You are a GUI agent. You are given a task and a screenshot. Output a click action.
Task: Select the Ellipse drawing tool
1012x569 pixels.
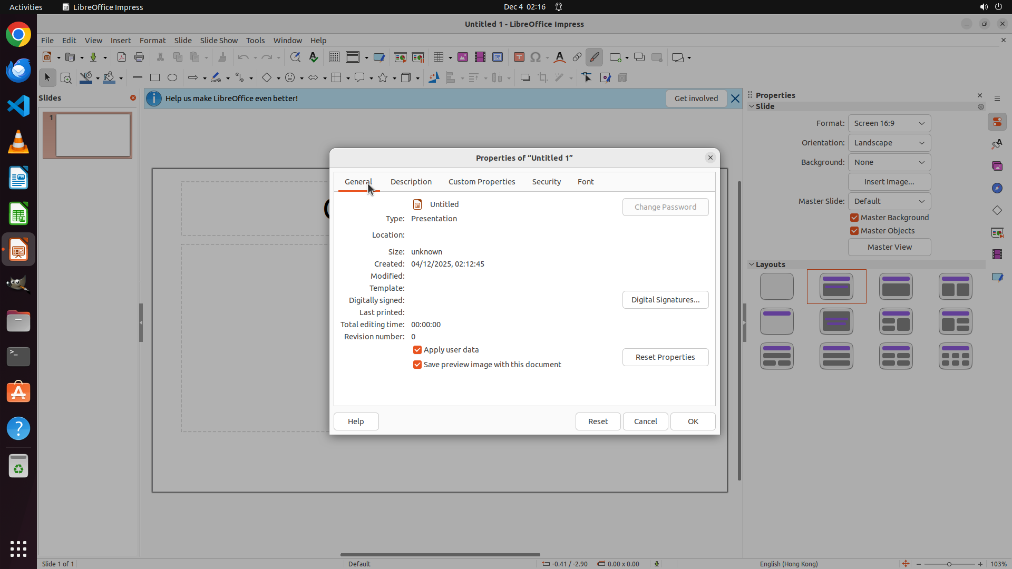[172, 78]
